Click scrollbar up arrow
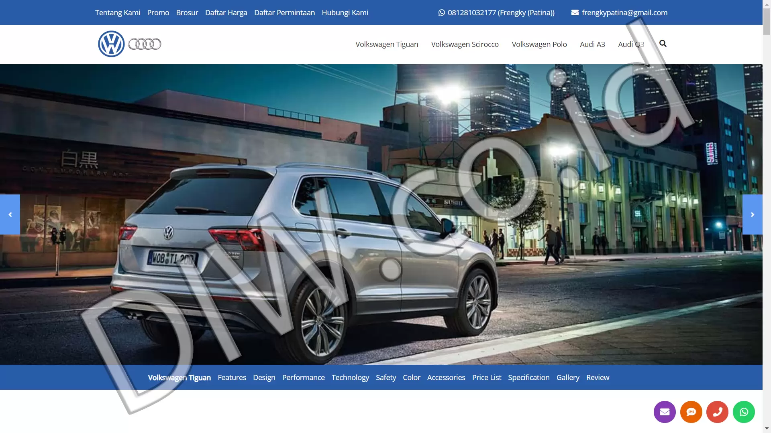 [767, 4]
